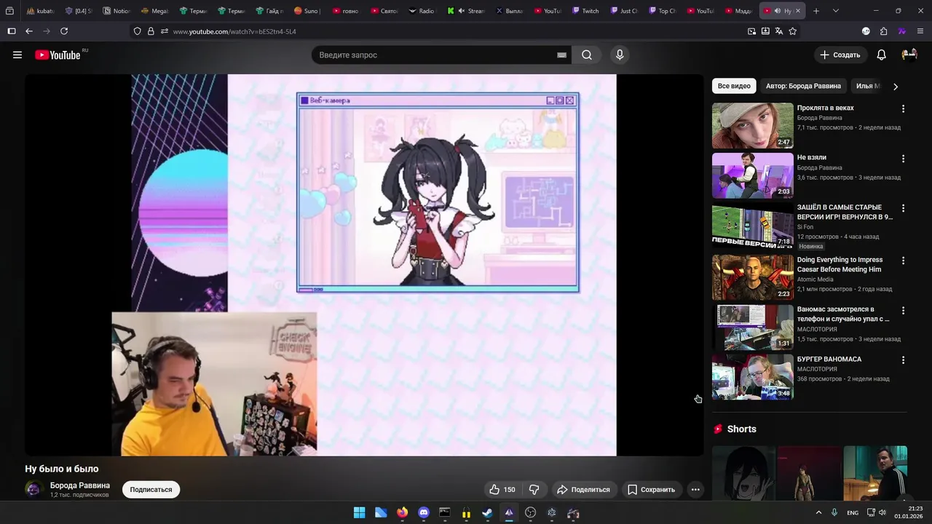Open more actions for the video

point(695,490)
